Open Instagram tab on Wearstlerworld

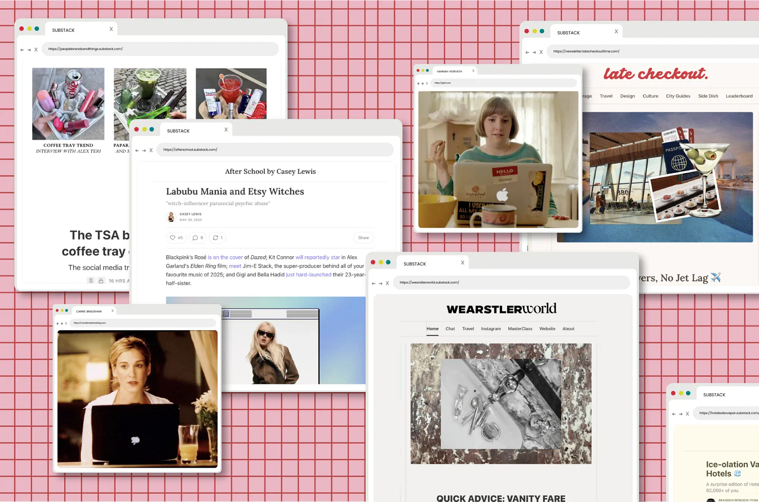(491, 329)
